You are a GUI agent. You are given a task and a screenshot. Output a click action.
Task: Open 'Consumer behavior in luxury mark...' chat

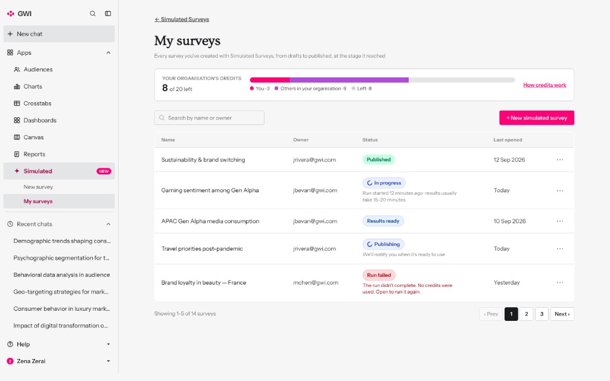coord(61,309)
